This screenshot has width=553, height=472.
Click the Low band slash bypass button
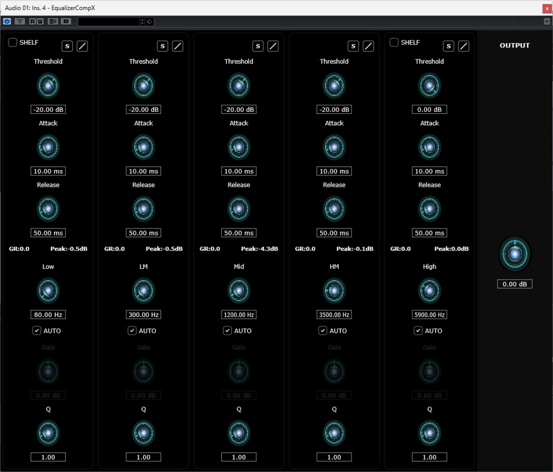(x=82, y=46)
